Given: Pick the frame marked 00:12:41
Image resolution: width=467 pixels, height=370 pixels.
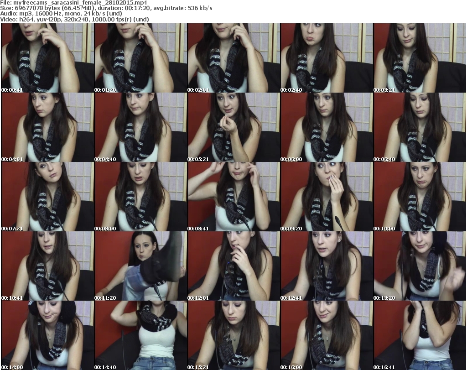Looking at the screenshot, I should (327, 266).
